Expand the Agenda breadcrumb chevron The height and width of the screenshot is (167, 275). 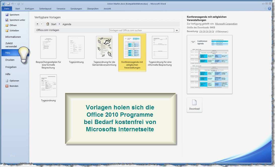tap(60, 24)
